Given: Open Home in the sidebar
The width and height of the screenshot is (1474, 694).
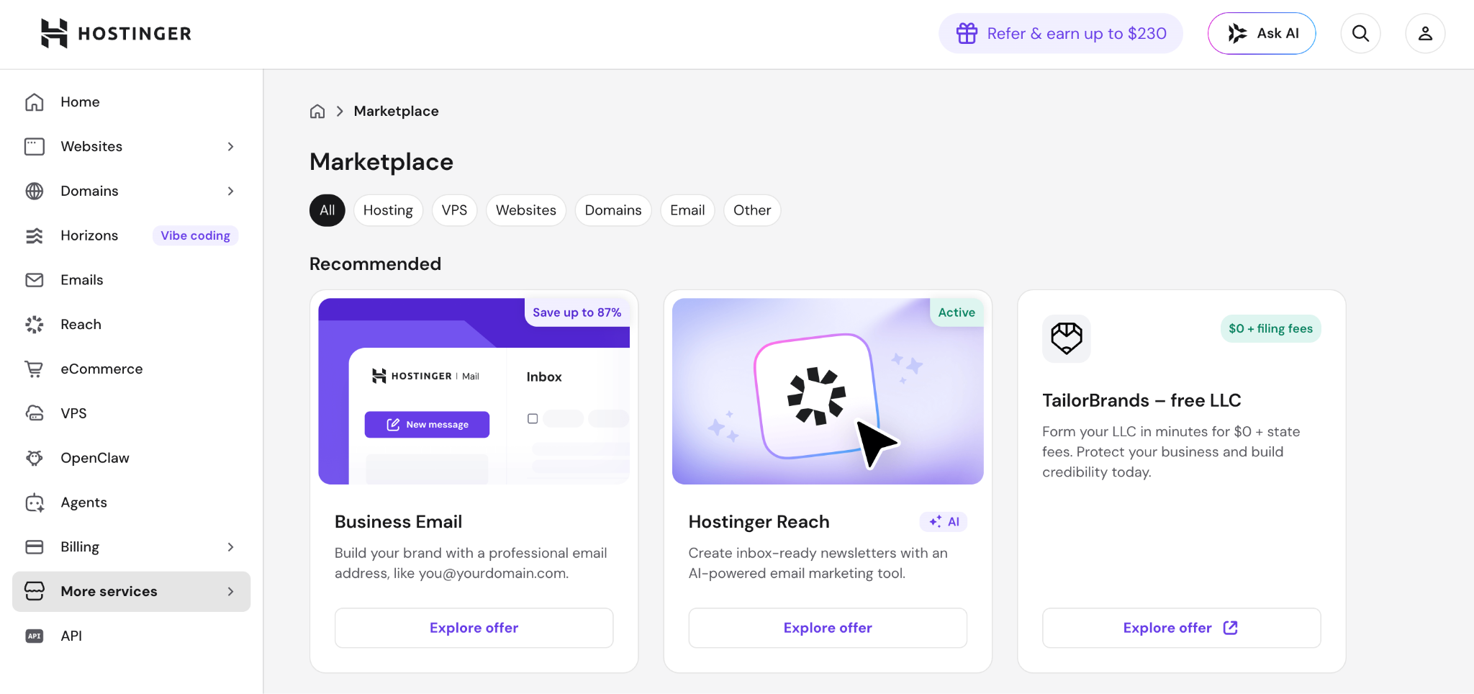Looking at the screenshot, I should [x=132, y=102].
